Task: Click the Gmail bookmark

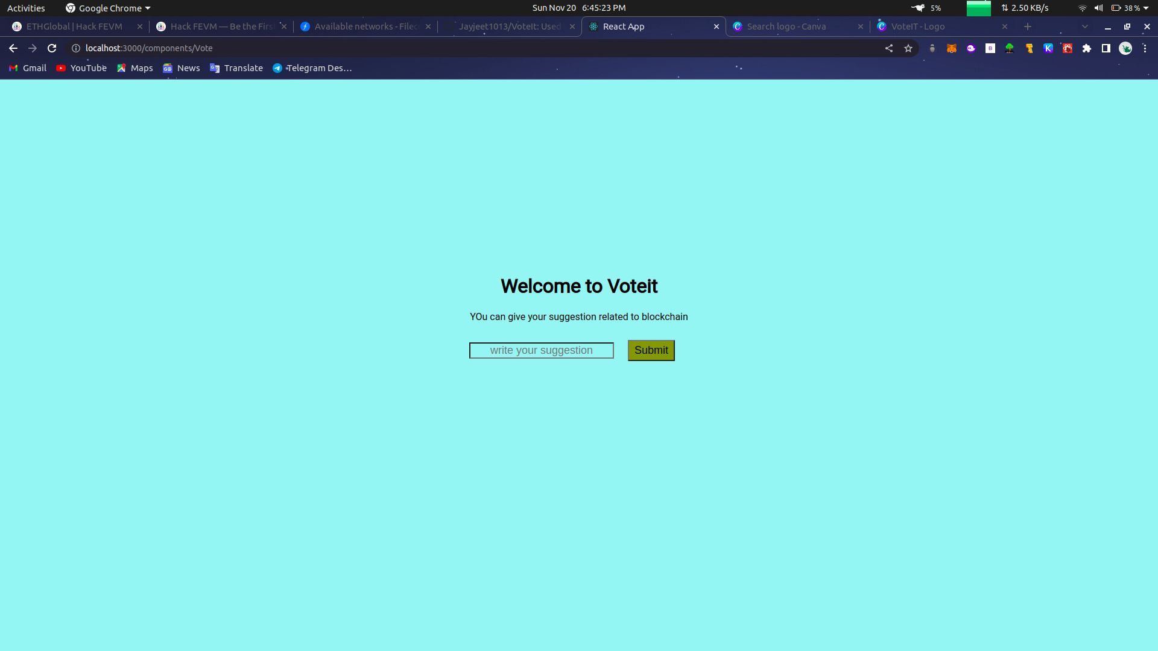Action: point(34,68)
